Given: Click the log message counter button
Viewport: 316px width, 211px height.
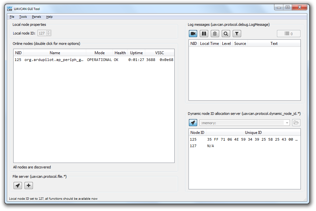Looking at the screenshot, I should (x=289, y=34).
